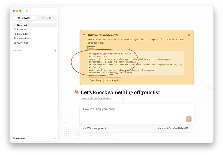Click the checkedAt timestamp line
This screenshot has width=223, height=155.
pos(111,73)
